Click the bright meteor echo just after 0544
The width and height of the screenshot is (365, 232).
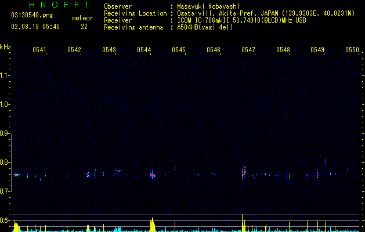coord(153,175)
